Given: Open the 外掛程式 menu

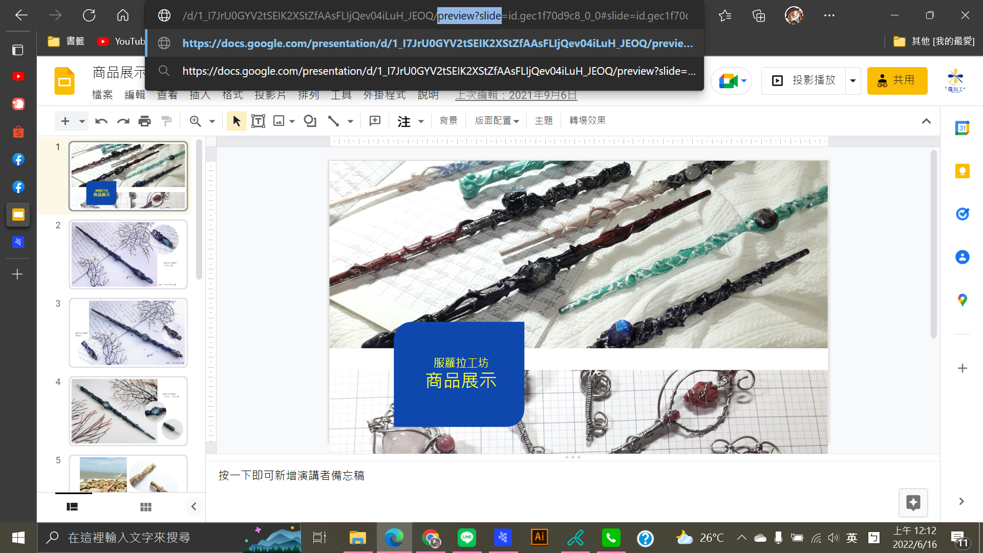Looking at the screenshot, I should click(x=384, y=95).
